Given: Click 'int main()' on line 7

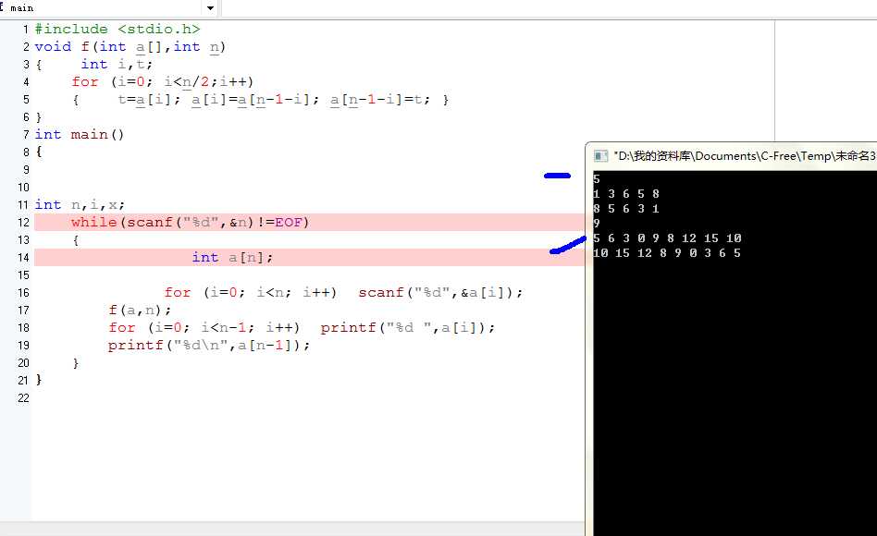Looking at the screenshot, I should [x=80, y=135].
